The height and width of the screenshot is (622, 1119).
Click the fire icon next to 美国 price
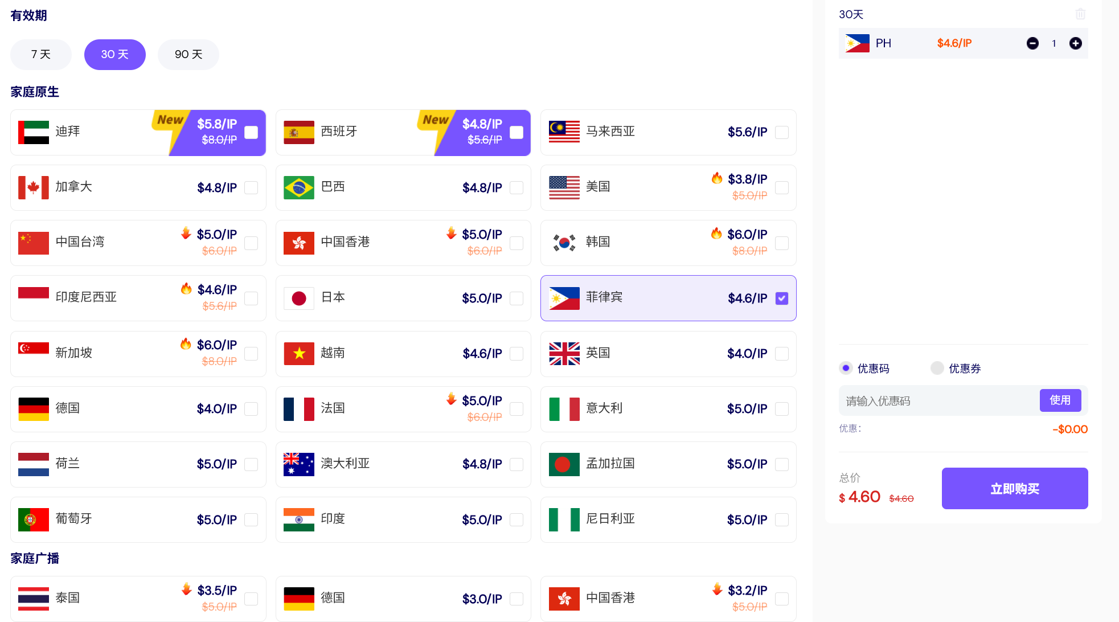tap(716, 178)
